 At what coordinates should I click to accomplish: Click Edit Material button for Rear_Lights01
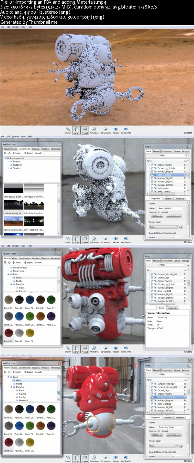point(157,216)
